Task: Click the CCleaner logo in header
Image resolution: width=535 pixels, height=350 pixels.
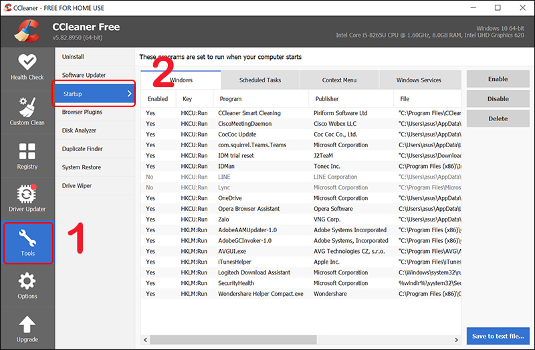Action: 27,31
